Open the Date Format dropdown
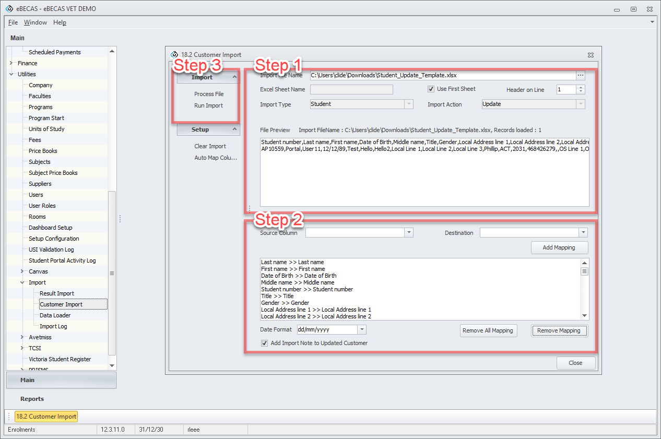The height and width of the screenshot is (439, 661). 362,330
